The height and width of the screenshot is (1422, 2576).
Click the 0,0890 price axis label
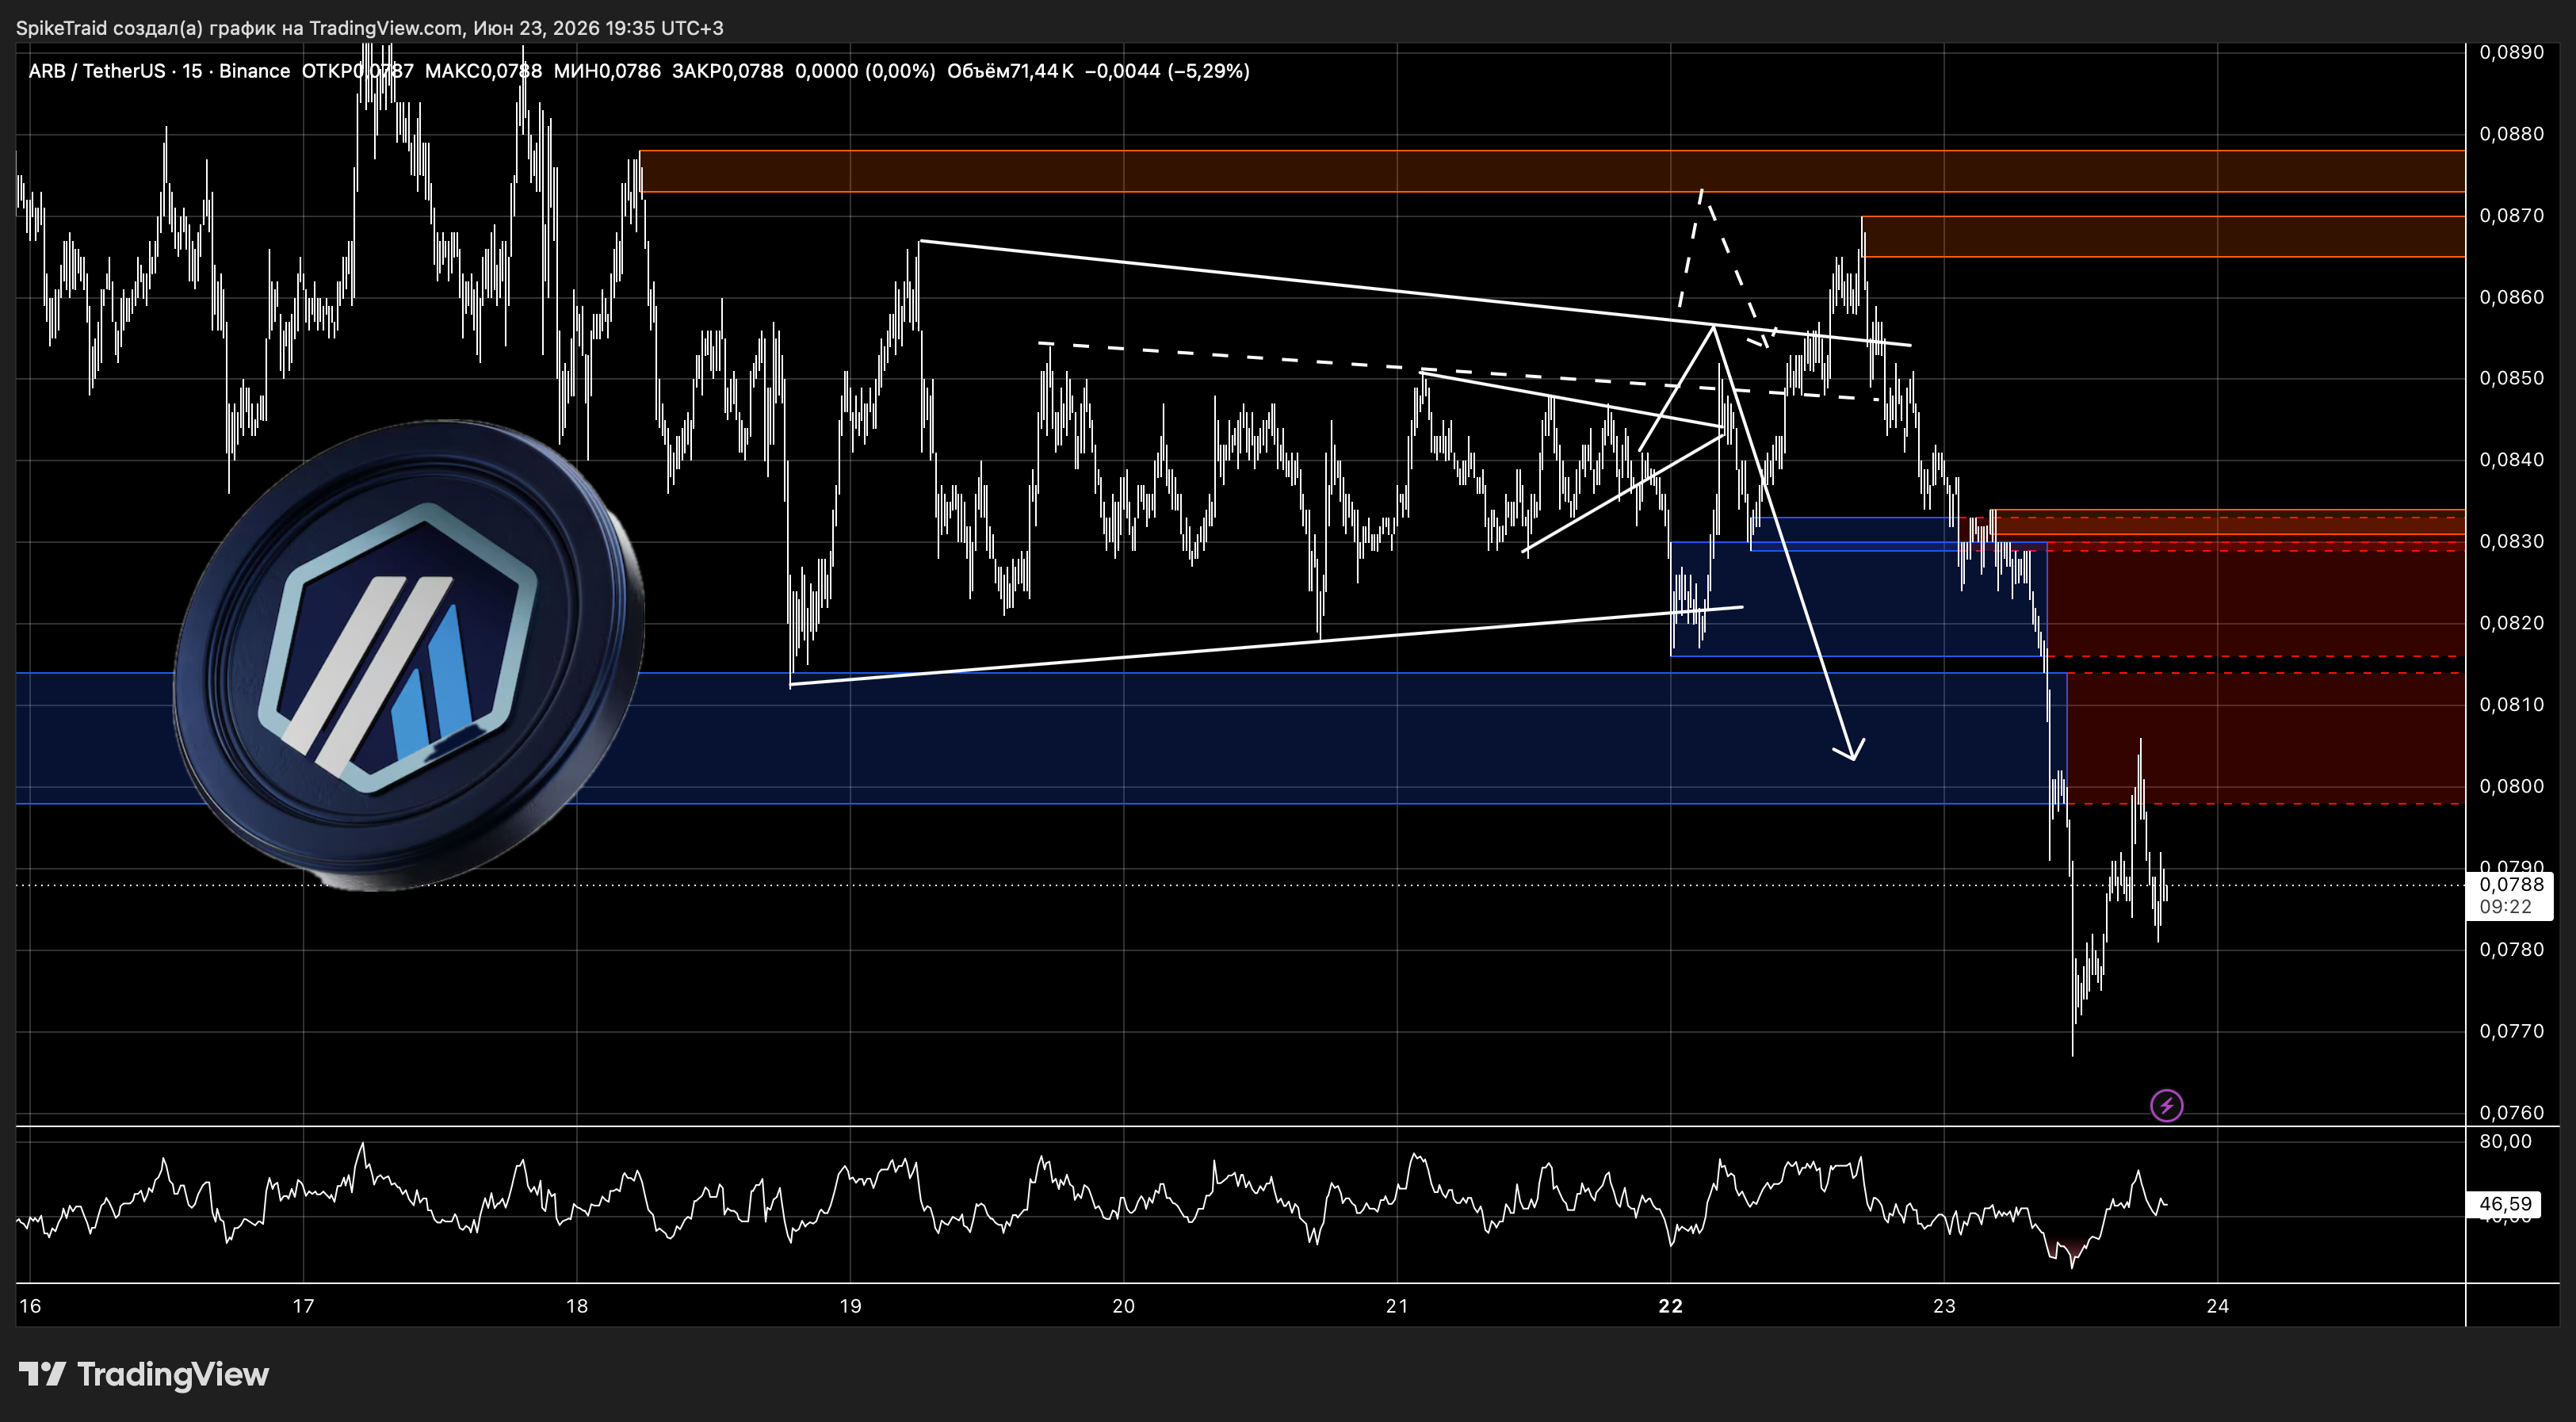click(2511, 53)
